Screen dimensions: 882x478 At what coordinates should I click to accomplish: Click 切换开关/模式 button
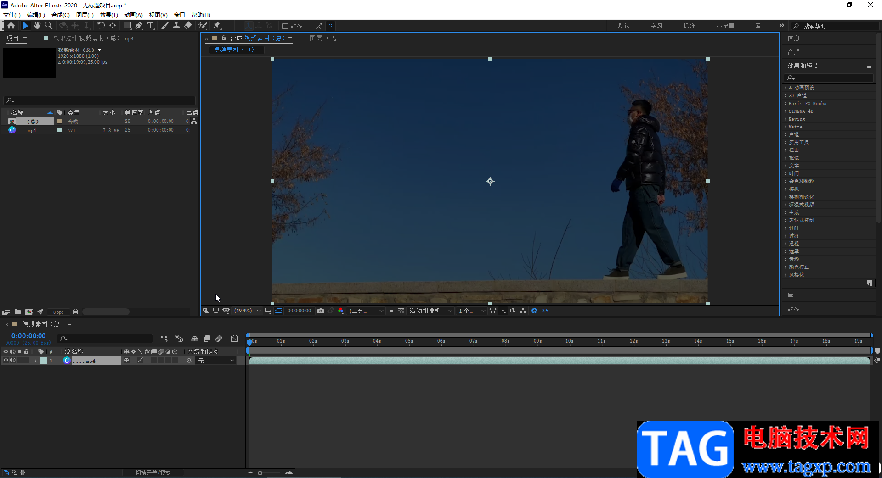(x=153, y=472)
